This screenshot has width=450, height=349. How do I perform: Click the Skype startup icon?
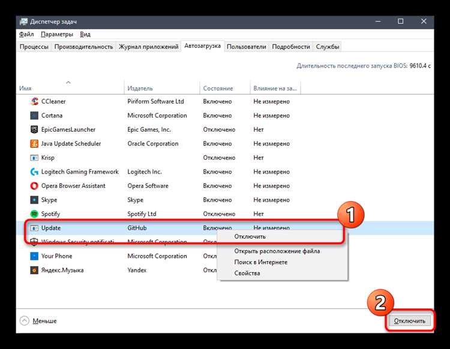[34, 199]
